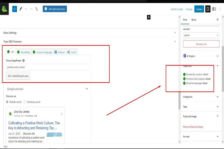Click the site logo icon
The image size is (224, 149).
[4, 9]
